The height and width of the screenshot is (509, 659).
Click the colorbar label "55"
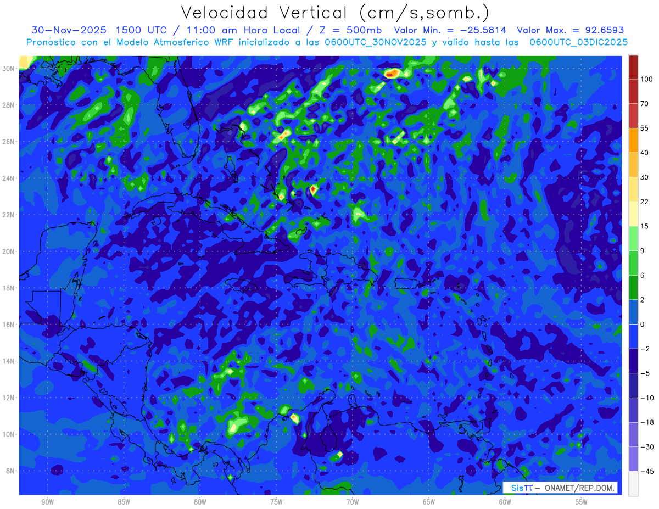coord(645,128)
